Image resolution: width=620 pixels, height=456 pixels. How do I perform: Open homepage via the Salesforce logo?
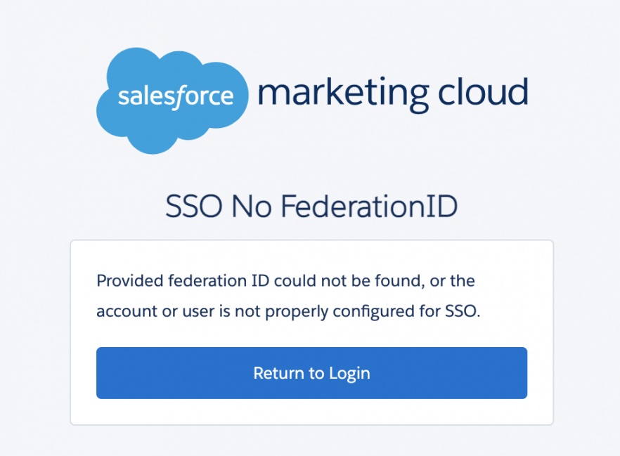(x=172, y=98)
